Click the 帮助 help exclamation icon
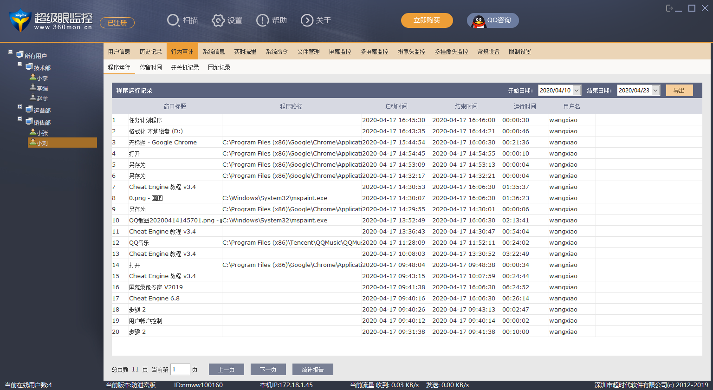This screenshot has width=713, height=390. pyautogui.click(x=262, y=20)
